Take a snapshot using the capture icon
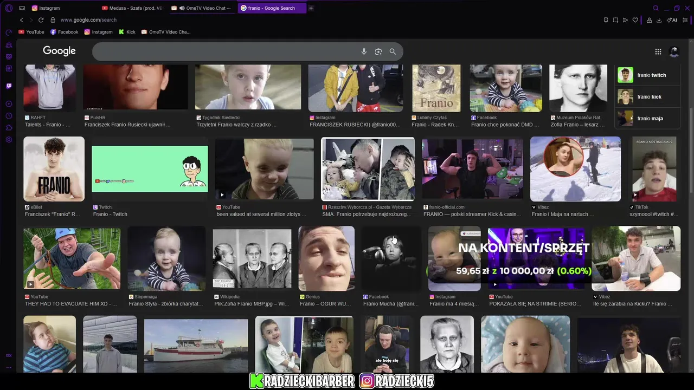The width and height of the screenshot is (694, 390). [x=615, y=20]
